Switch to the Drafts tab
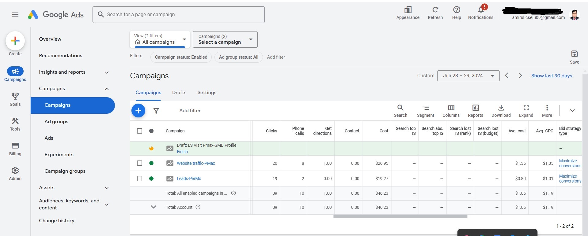The image size is (588, 236). pos(179,93)
